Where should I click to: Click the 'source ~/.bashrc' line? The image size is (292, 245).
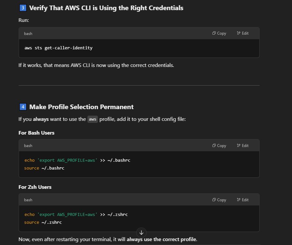[x=44, y=168]
